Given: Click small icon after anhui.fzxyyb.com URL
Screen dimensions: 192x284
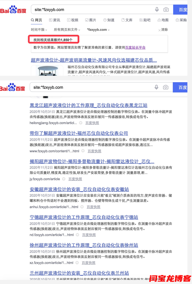Looking at the screenshot, I should (x=82, y=207).
